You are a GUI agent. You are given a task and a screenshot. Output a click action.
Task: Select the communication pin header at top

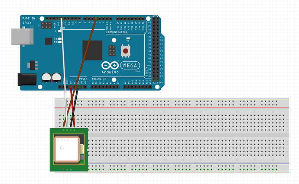pos(130,19)
